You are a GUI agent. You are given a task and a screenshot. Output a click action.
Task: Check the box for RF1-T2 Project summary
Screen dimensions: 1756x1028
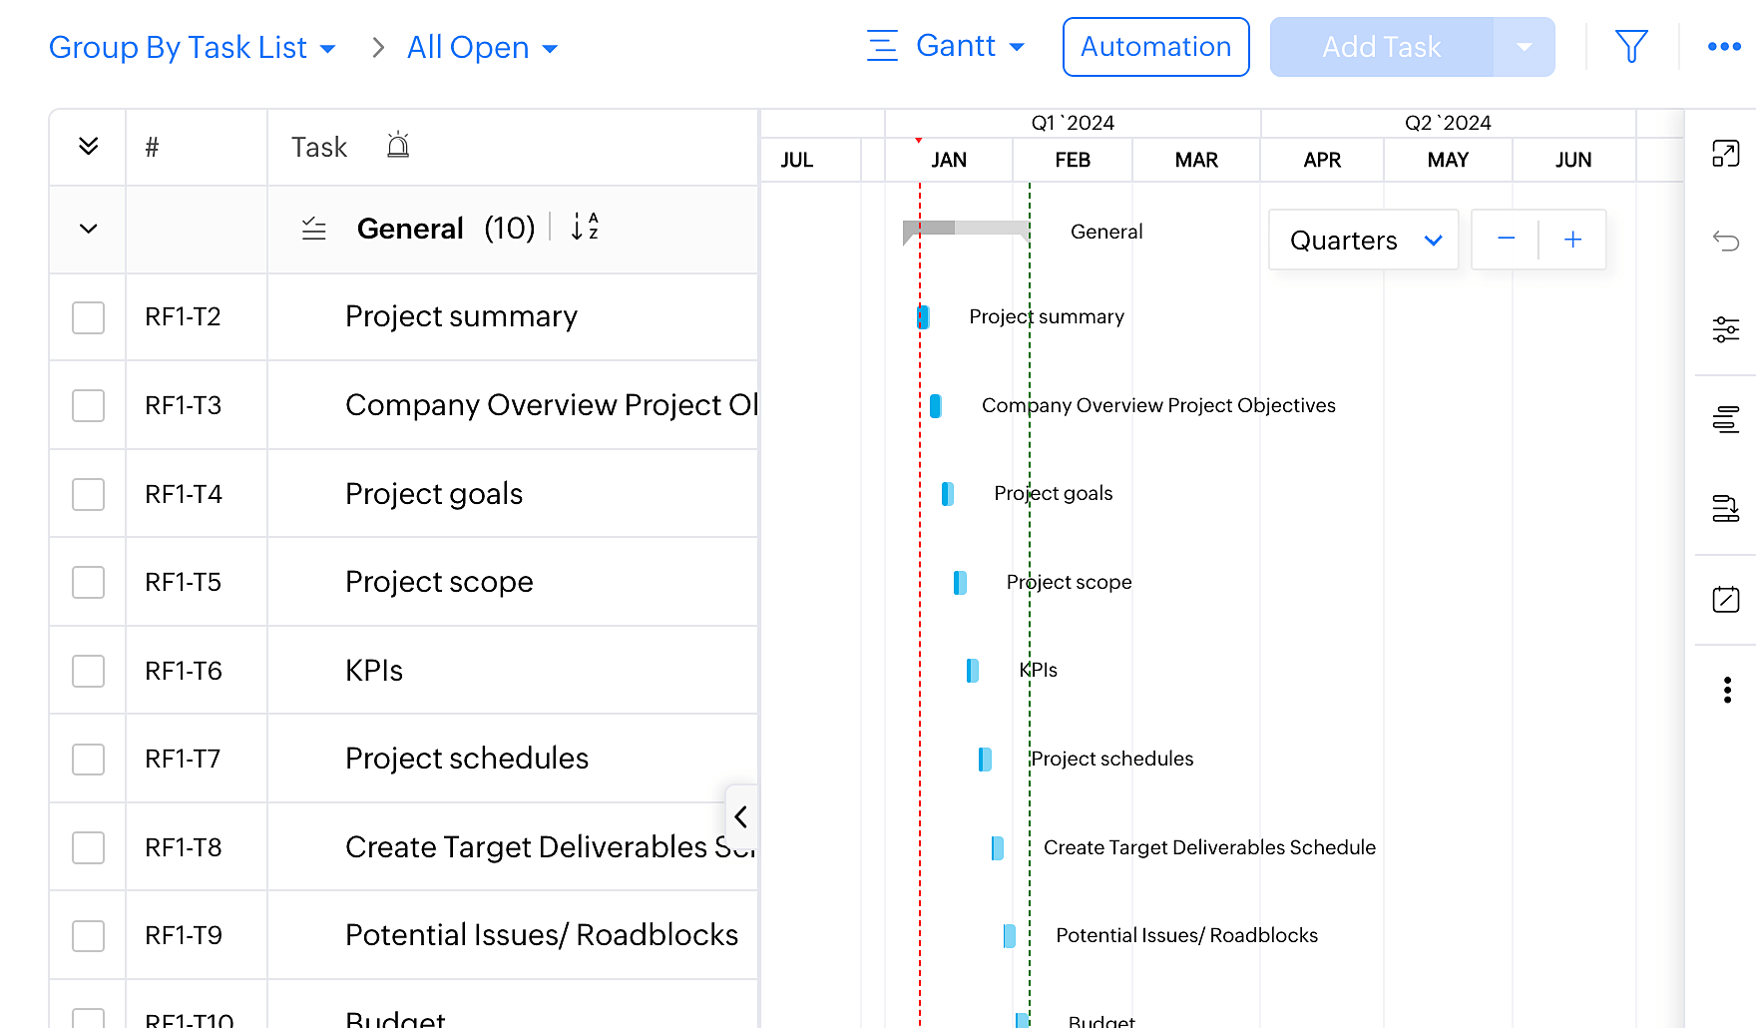click(89, 317)
